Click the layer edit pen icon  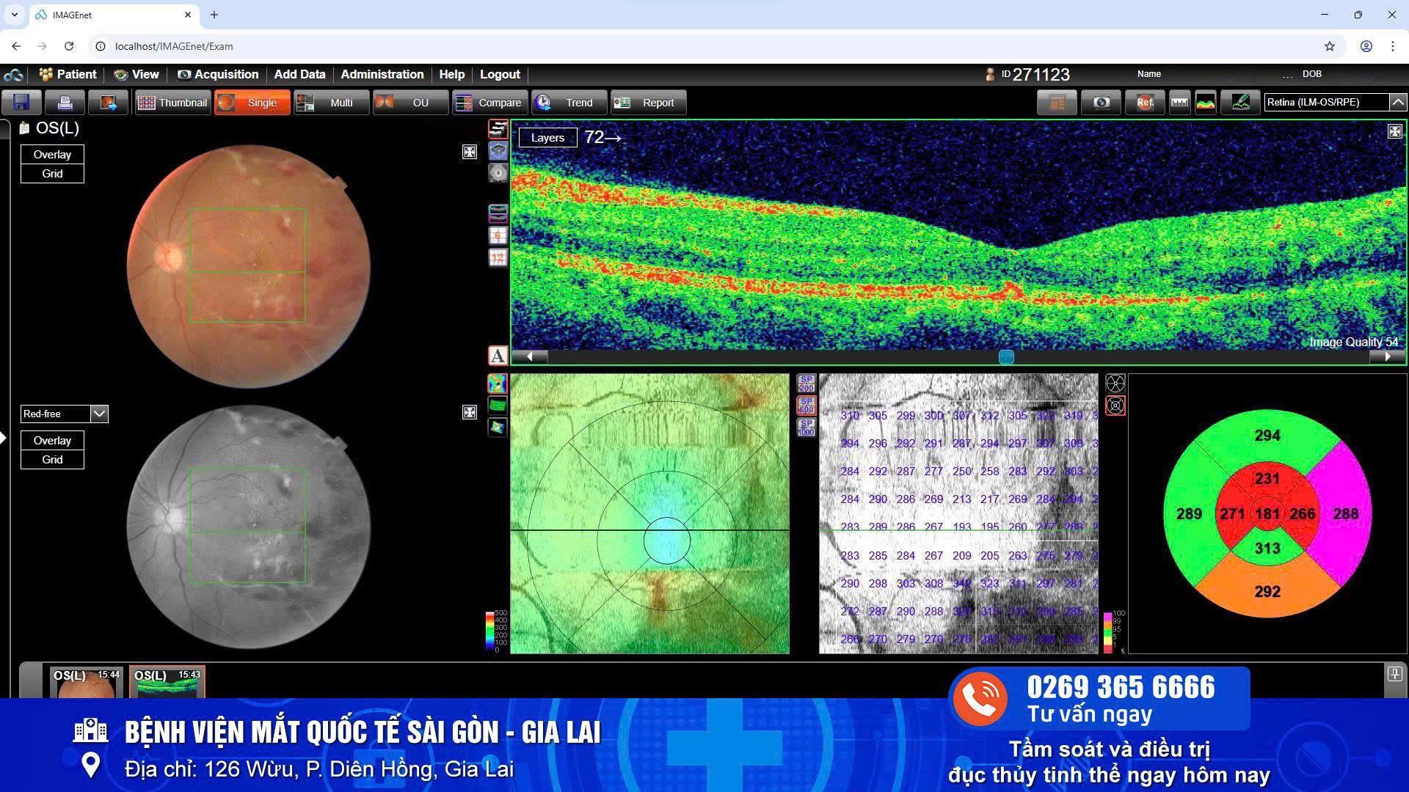[1240, 103]
